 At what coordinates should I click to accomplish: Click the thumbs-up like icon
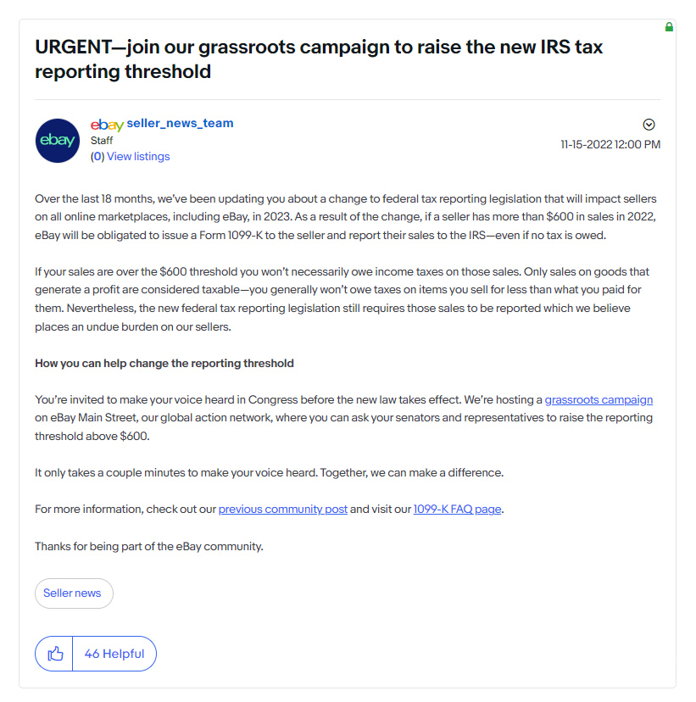pyautogui.click(x=55, y=654)
